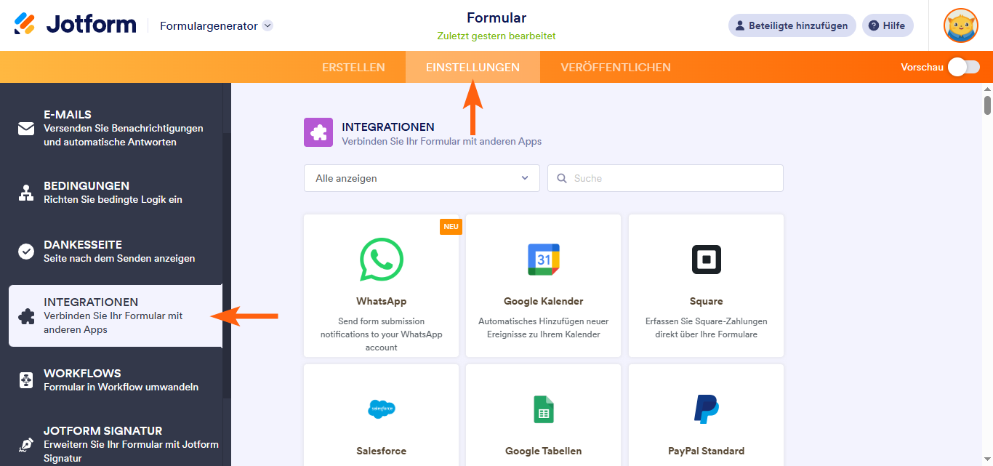Switch to the Erstellen tab

(x=353, y=67)
